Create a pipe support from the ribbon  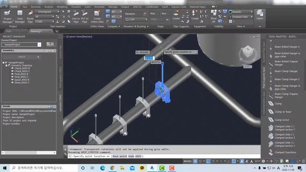(176, 15)
